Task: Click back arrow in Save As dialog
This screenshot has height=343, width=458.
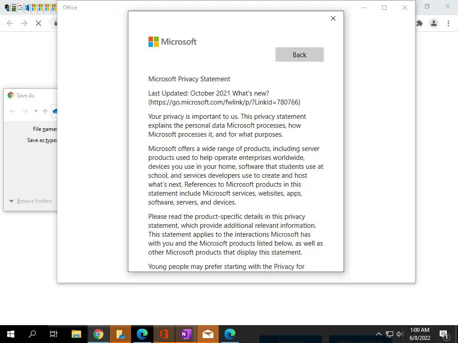Action: (x=12, y=111)
